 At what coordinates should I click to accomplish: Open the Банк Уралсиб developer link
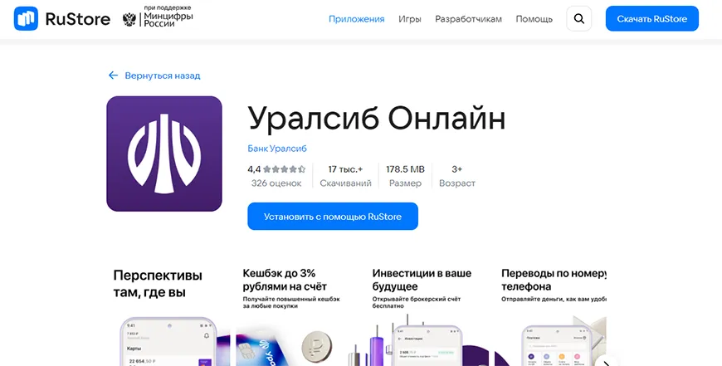coord(277,149)
